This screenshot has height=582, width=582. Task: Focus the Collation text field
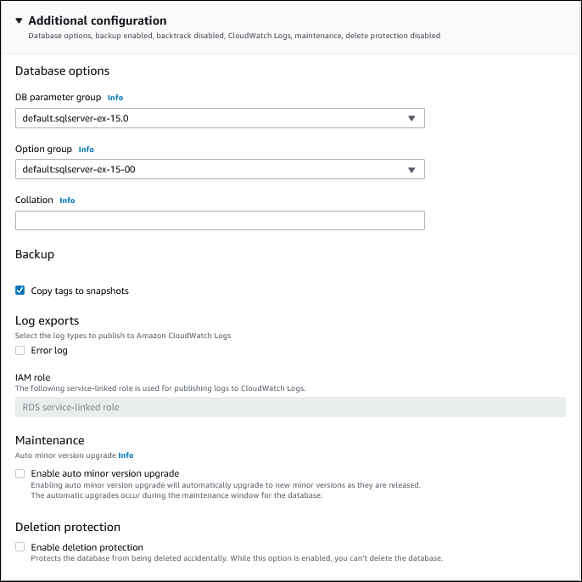(x=220, y=221)
